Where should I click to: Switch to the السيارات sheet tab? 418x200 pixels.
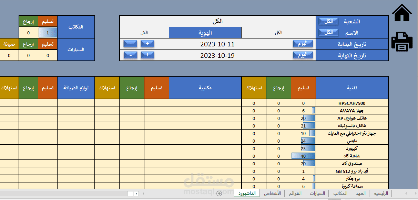pyautogui.click(x=317, y=193)
